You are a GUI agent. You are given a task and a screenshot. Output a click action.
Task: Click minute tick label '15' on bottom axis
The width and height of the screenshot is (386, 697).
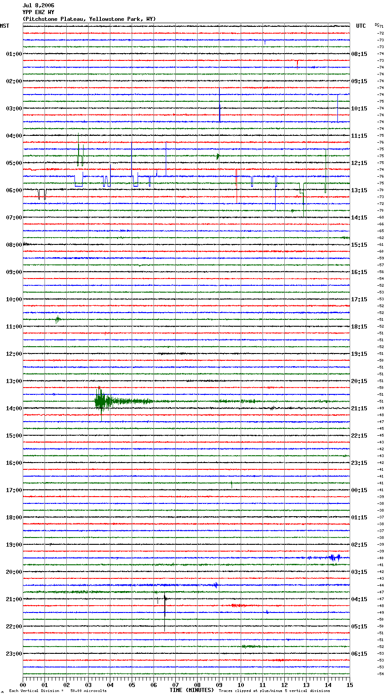[349, 684]
